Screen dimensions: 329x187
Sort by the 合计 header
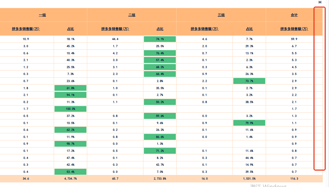pos(294,15)
